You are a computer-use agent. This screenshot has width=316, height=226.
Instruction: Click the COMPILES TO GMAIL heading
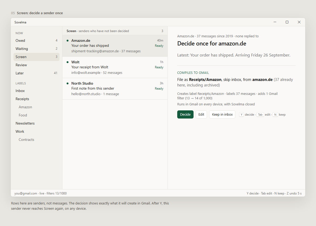[x=193, y=73]
